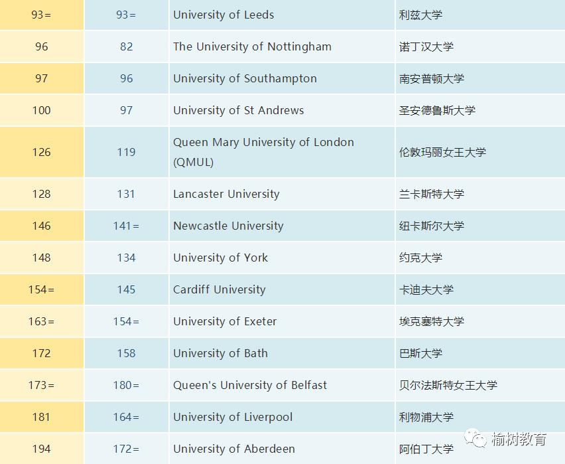Click rank 172 in the Bath row
Viewport: 565px width, 464px height.
41,353
